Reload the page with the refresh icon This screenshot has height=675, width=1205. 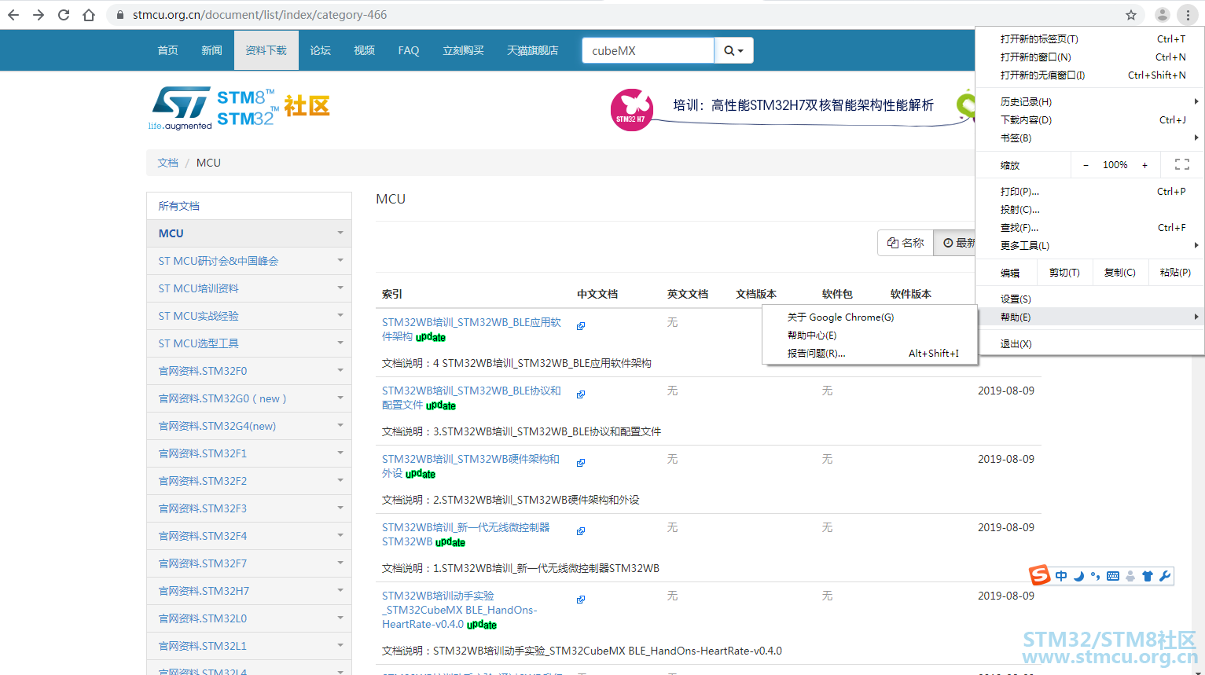(x=64, y=15)
